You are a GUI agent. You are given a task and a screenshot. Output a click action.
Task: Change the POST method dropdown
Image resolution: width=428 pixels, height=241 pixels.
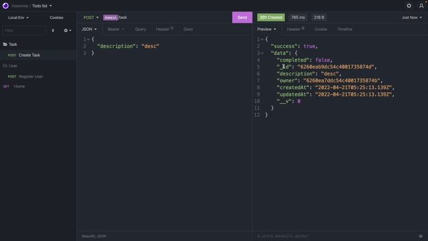pos(91,17)
